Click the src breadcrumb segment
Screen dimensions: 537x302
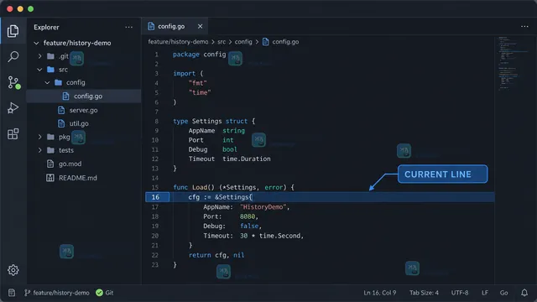pos(222,42)
